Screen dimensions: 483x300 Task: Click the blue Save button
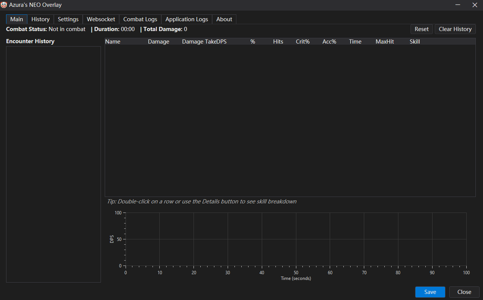point(430,292)
